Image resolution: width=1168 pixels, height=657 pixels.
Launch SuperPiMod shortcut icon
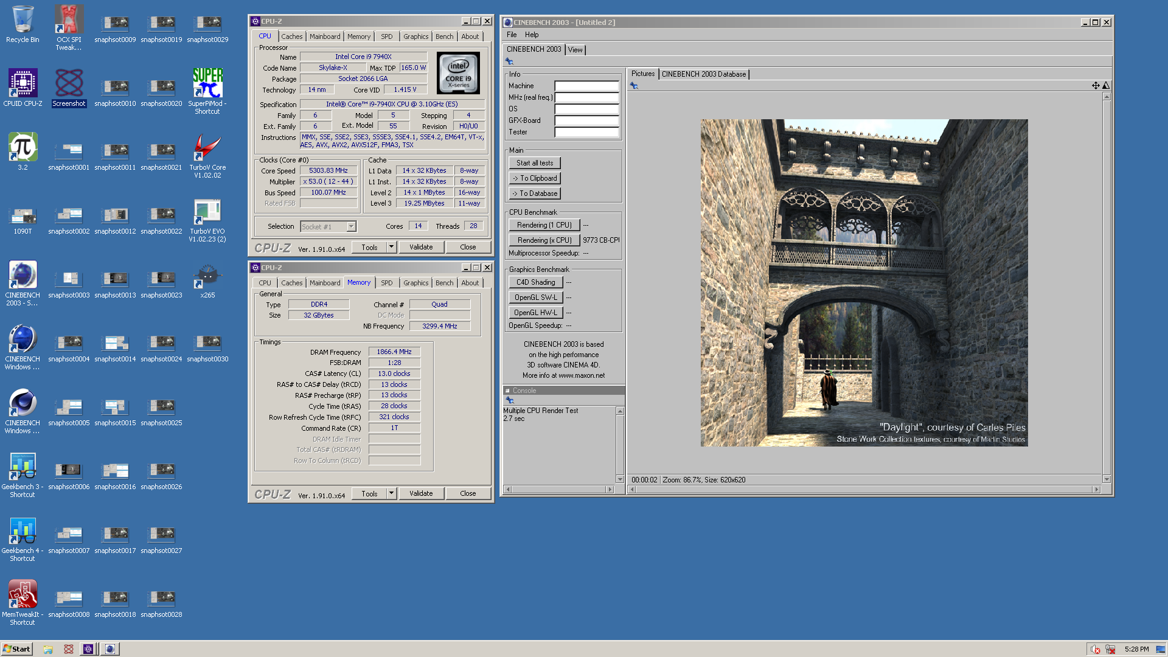click(x=207, y=91)
